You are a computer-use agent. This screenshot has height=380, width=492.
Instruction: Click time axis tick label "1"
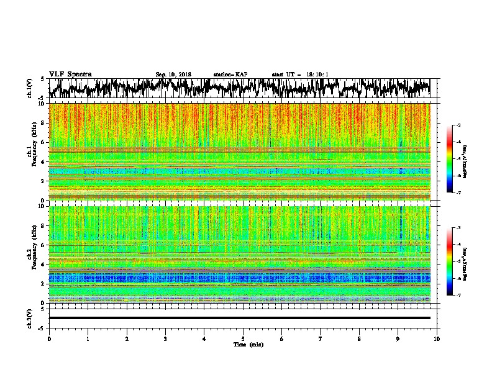coord(88,339)
